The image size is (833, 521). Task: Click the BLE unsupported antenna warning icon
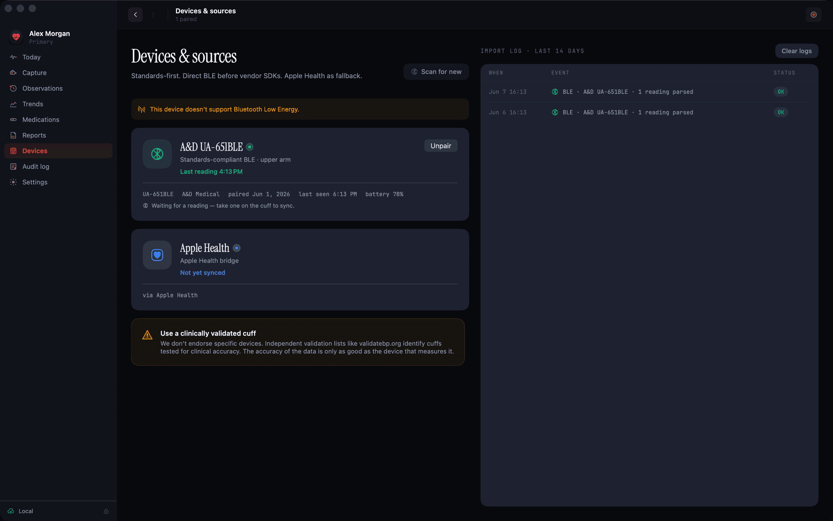142,109
